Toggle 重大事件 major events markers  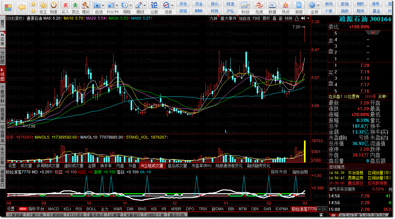click(228, 18)
